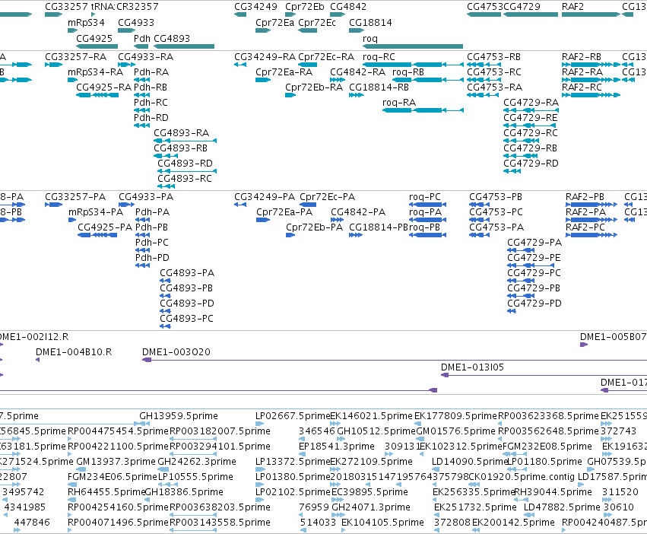Click the DME1-004B10.R clone label

coord(74,352)
